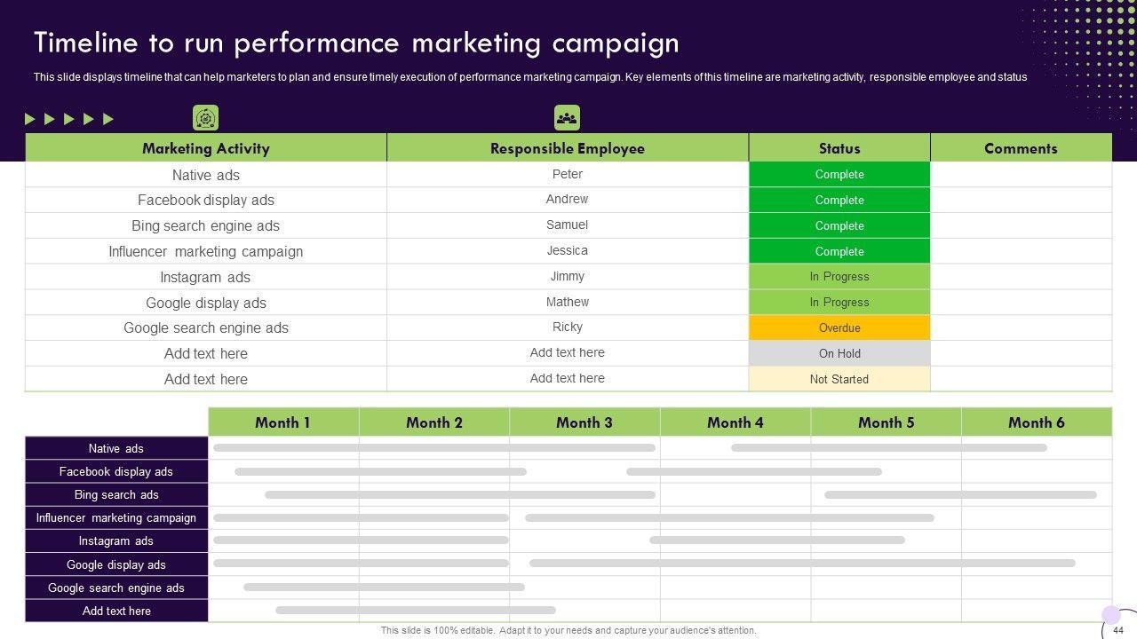Click the Not Started status cell
The width and height of the screenshot is (1137, 639).
tap(839, 379)
